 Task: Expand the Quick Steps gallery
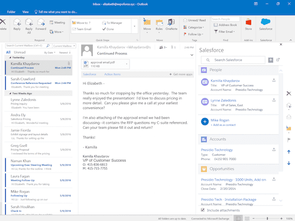(134, 26)
